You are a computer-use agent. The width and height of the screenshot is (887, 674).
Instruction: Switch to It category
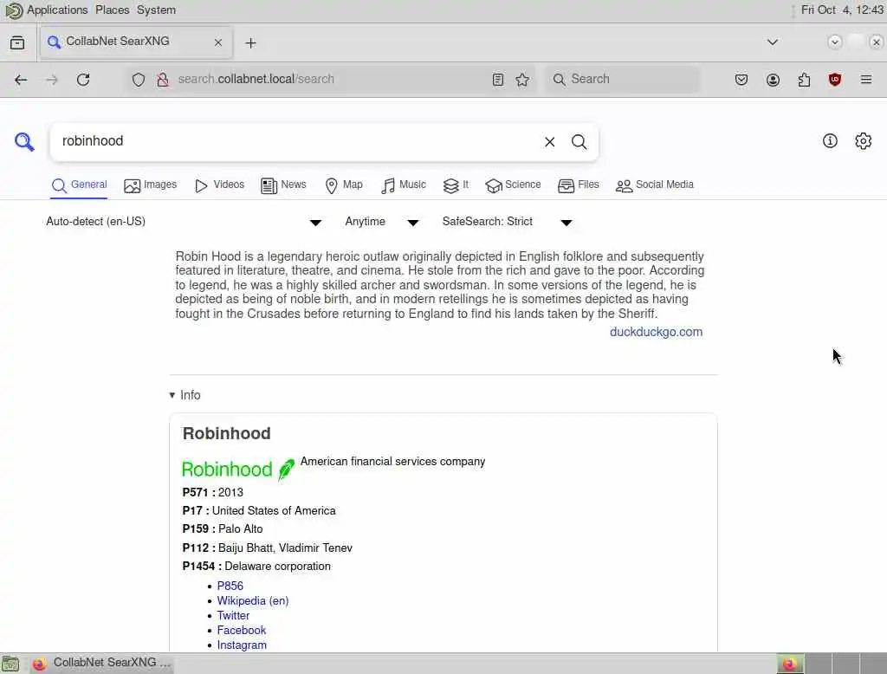point(456,185)
